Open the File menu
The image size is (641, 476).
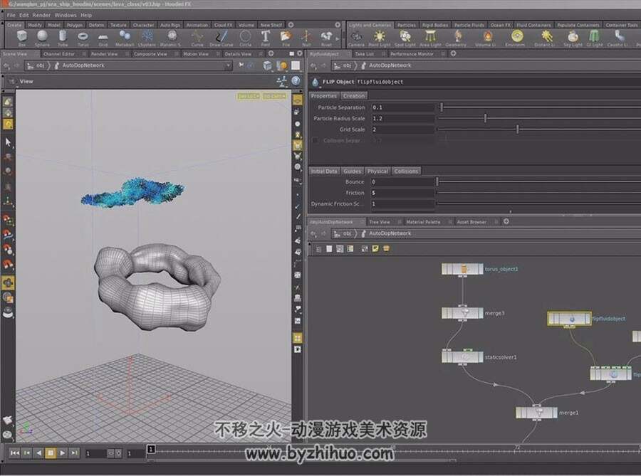[x=11, y=15]
